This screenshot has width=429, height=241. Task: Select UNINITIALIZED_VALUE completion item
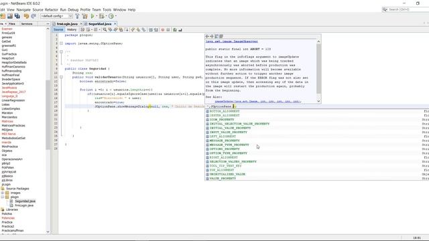point(227,174)
